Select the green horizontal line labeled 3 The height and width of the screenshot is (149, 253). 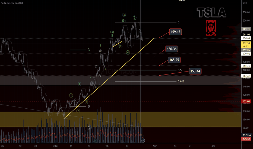click(x=78, y=50)
